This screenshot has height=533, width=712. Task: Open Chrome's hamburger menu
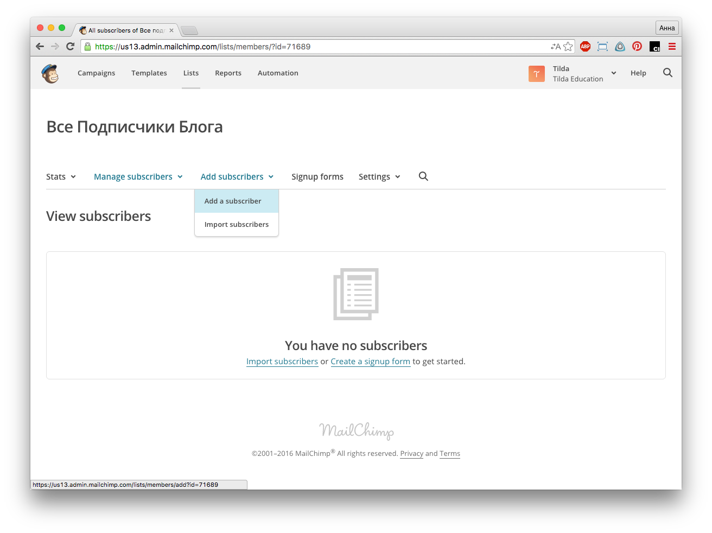pyautogui.click(x=672, y=47)
